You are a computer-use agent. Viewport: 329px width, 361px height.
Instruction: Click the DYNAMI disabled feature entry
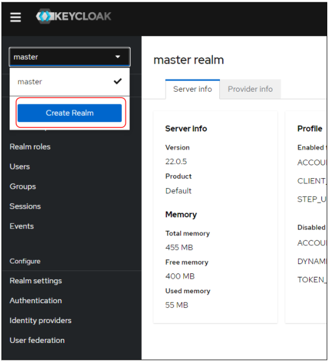pyautogui.click(x=311, y=261)
